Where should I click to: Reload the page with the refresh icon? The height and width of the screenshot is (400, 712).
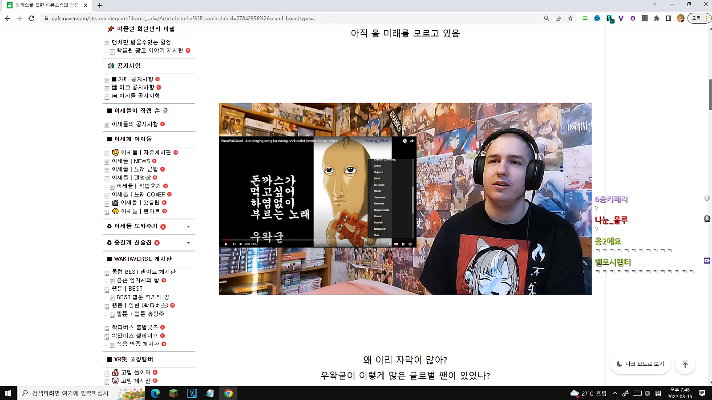pos(31,18)
